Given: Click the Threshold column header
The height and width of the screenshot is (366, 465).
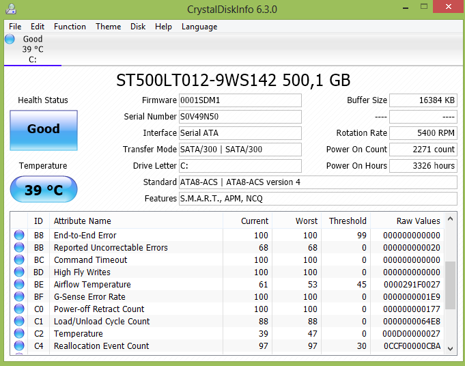Looking at the screenshot, I should 346,221.
